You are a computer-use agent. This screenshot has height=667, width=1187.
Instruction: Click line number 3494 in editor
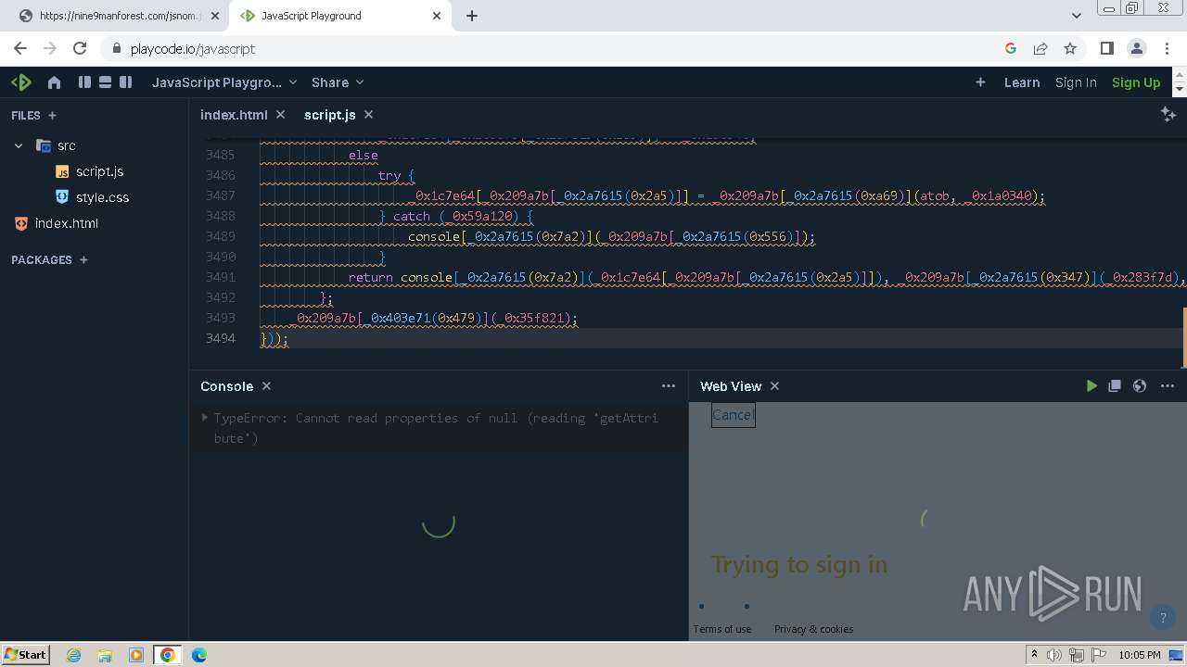(x=220, y=338)
